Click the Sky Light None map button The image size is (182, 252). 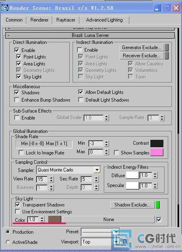108,219
